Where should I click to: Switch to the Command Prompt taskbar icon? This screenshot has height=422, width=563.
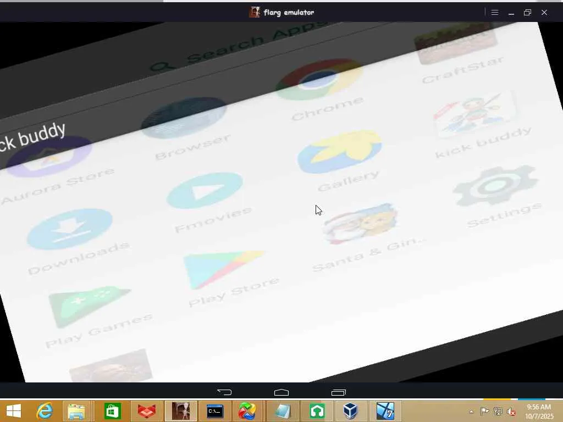coord(215,411)
